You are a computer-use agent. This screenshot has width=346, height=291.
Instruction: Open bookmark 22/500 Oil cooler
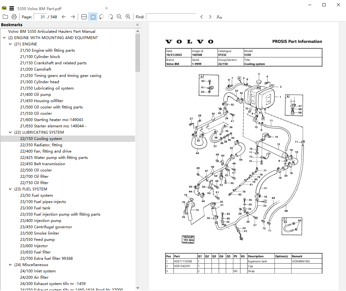[36, 170]
